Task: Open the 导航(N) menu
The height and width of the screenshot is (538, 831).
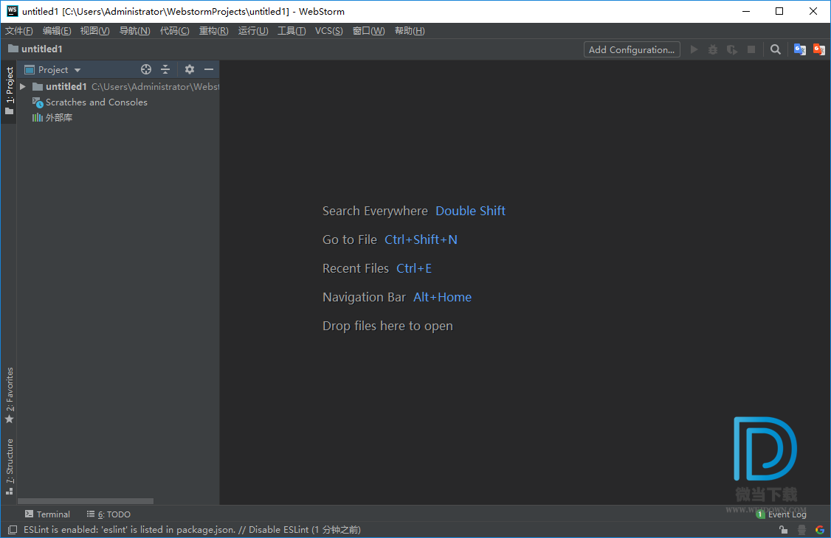Action: [x=134, y=31]
